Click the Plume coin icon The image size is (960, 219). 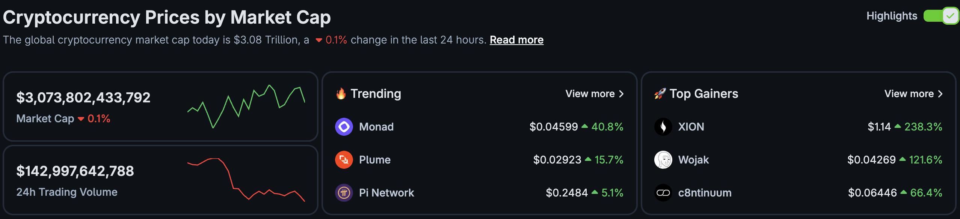tap(344, 160)
